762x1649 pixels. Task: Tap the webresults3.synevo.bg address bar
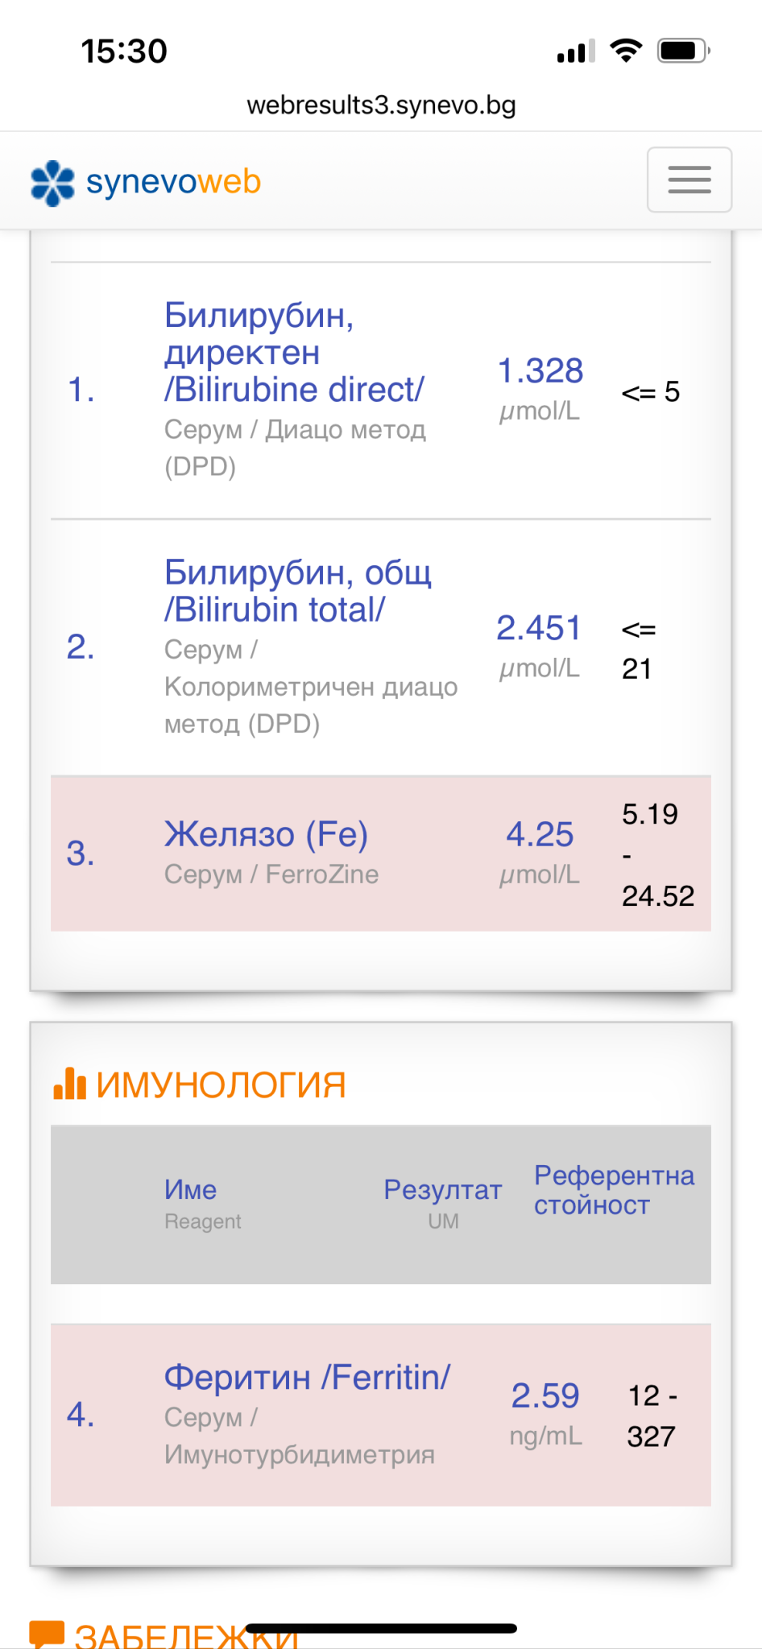click(x=381, y=105)
